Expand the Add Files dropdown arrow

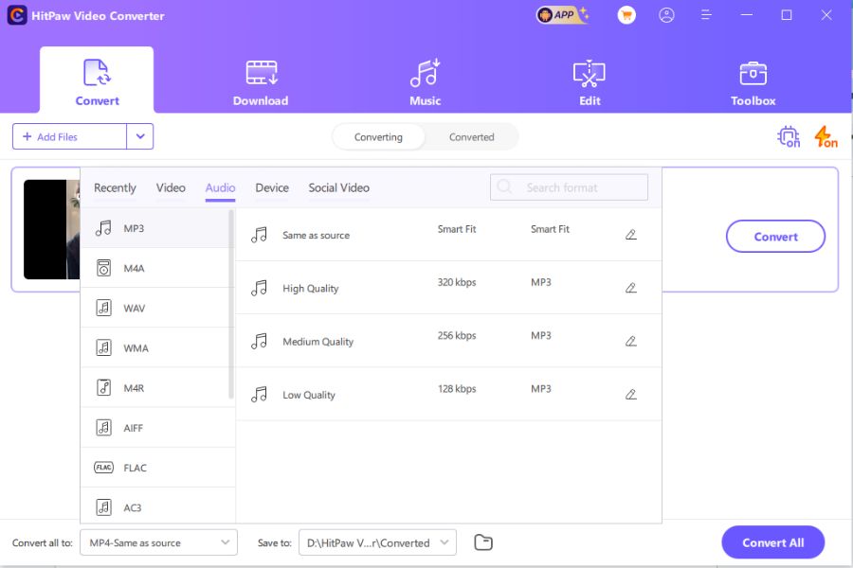140,136
